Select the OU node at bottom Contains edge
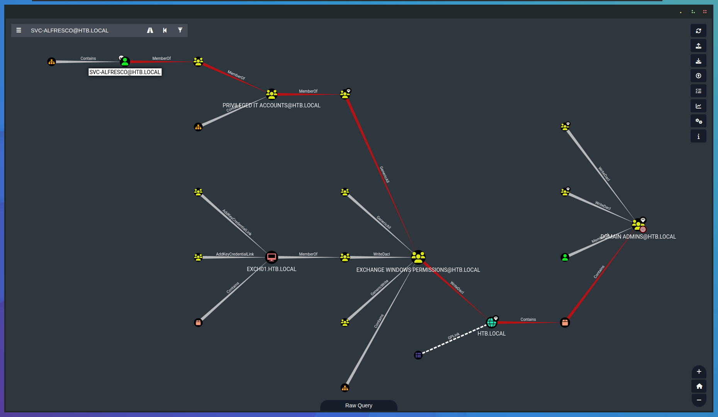The image size is (718, 417). 345,388
